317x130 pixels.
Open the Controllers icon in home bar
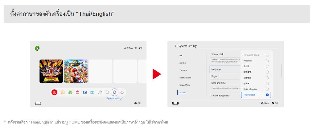[x=100, y=92]
